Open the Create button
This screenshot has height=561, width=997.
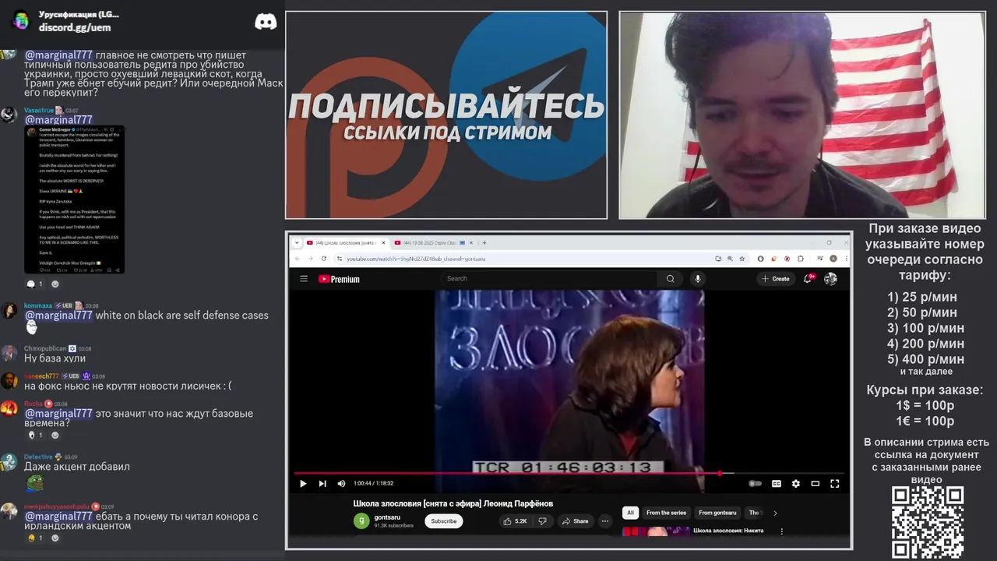click(776, 278)
